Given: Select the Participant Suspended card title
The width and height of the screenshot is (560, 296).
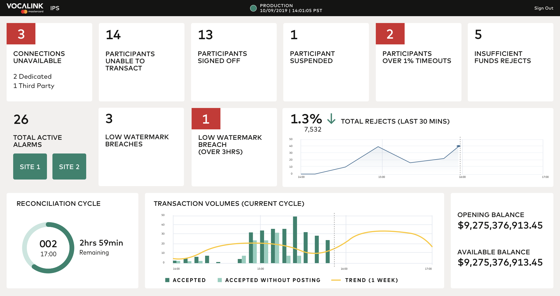Looking at the screenshot, I should (x=312, y=57).
